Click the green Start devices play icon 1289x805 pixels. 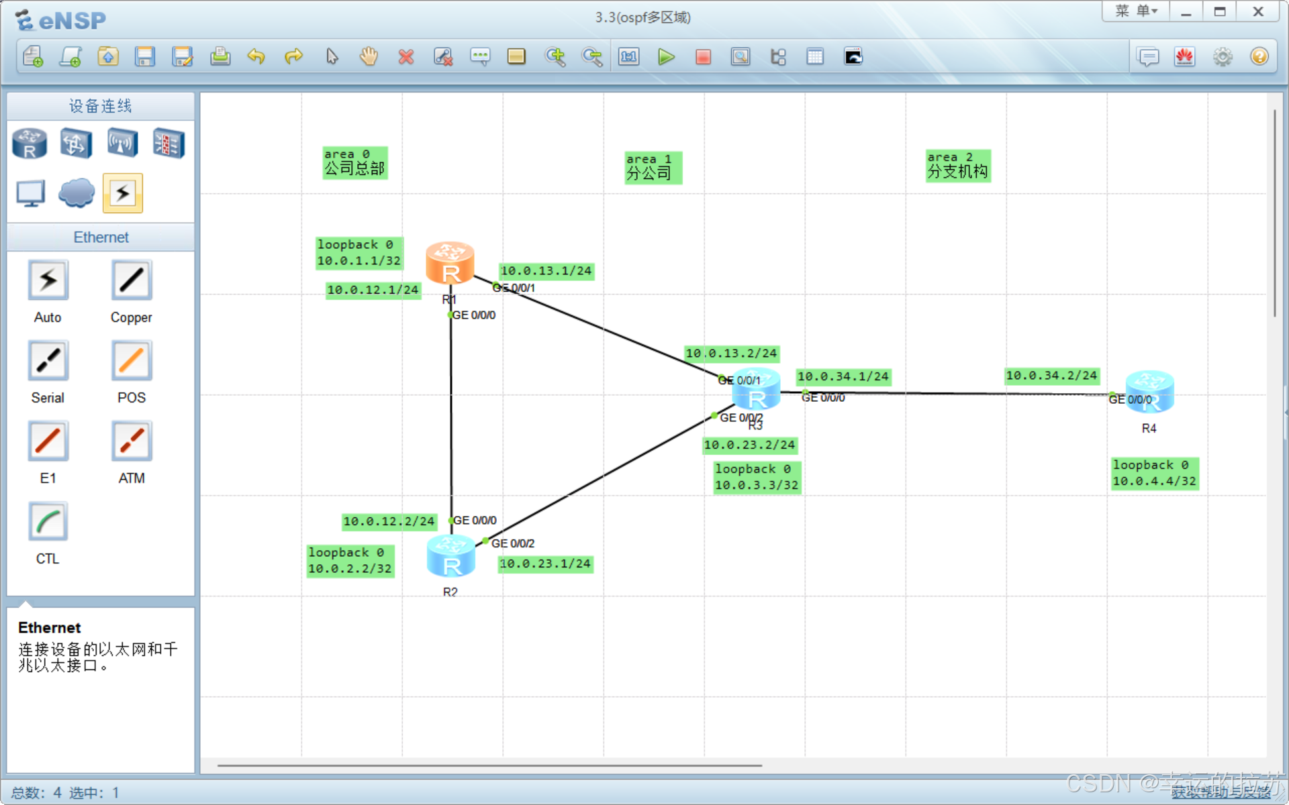click(666, 57)
